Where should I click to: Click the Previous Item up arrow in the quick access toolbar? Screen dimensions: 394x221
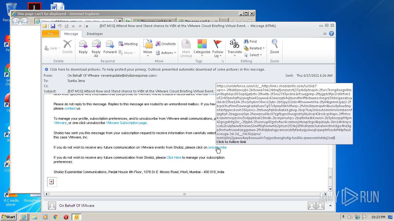(x=73, y=26)
